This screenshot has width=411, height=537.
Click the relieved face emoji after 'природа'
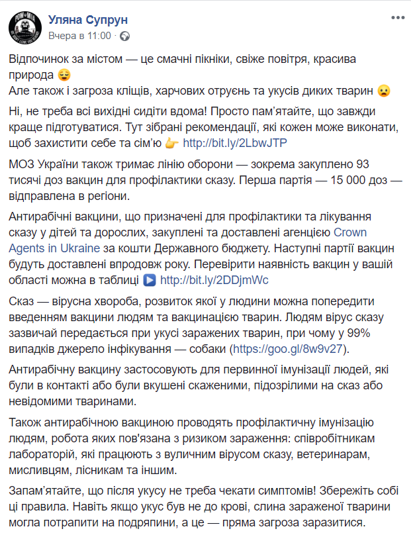coord(64,74)
